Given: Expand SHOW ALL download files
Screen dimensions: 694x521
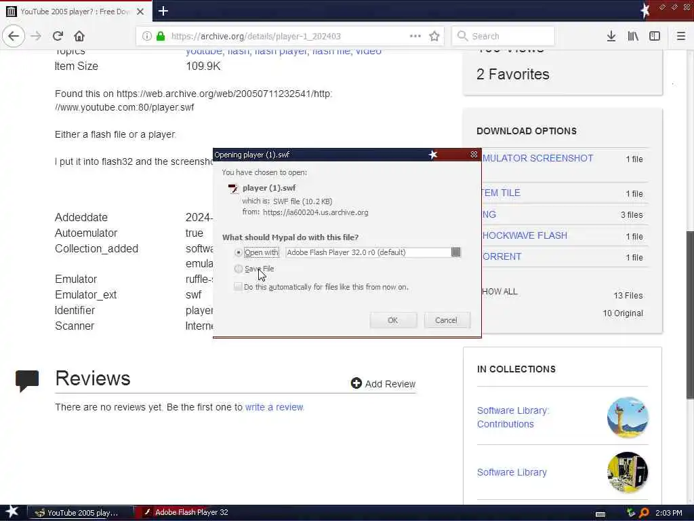Looking at the screenshot, I should click(x=499, y=291).
